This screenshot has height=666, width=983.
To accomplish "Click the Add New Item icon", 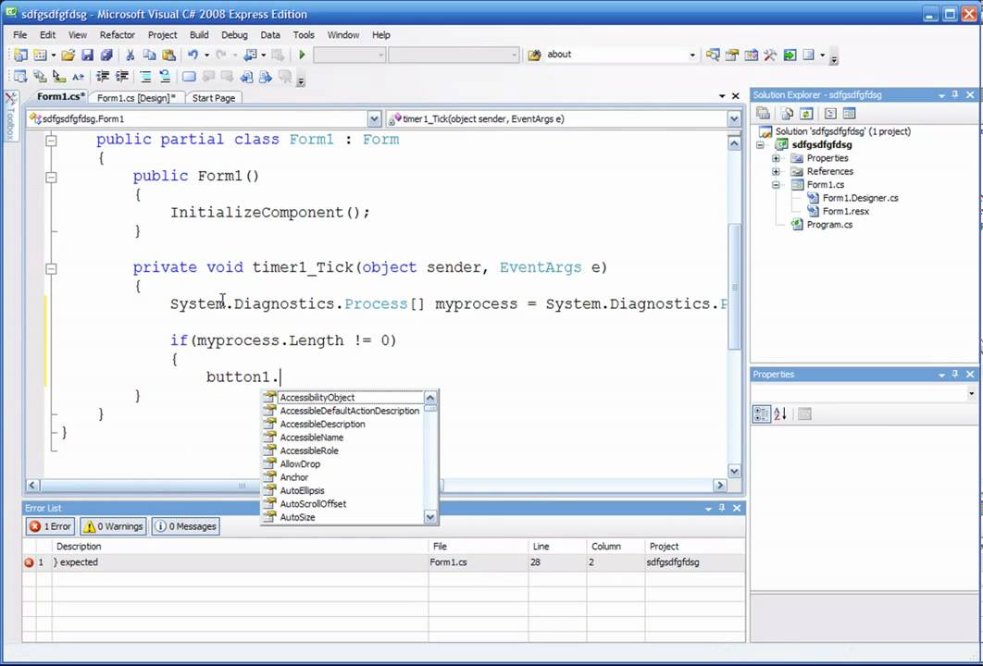I will 40,55.
